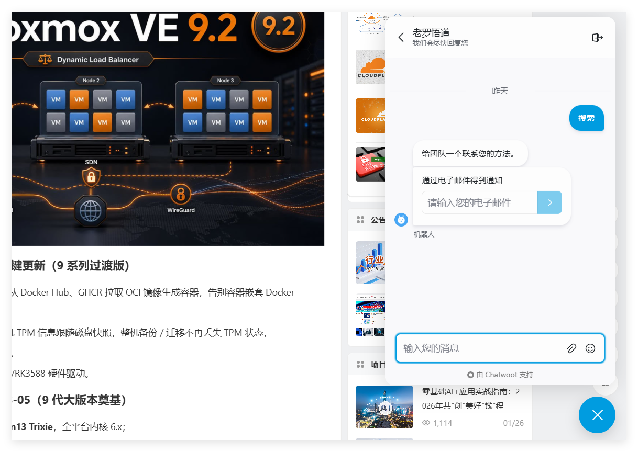The width and height of the screenshot is (638, 452).
Task: Open the red Easy HTTPS key thumbnail
Action: coord(370,164)
